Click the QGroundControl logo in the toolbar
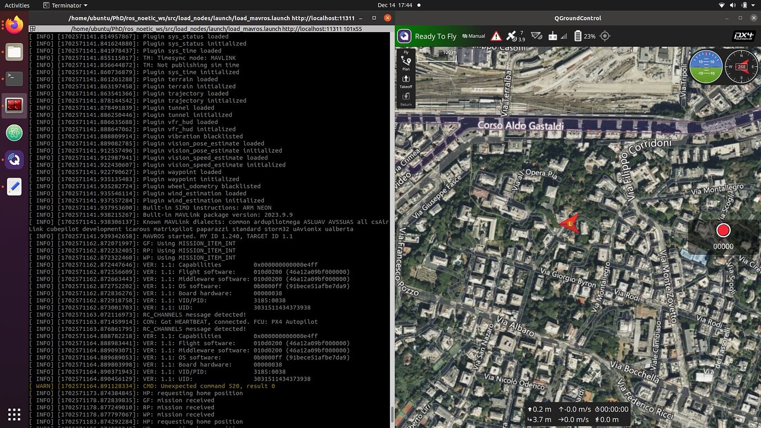 (404, 36)
